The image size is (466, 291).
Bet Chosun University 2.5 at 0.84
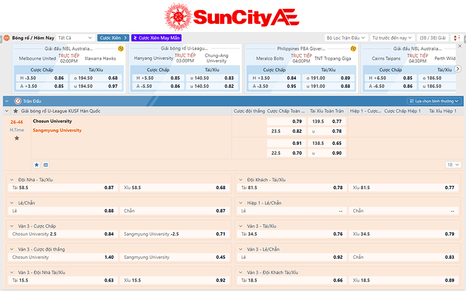click(63, 234)
